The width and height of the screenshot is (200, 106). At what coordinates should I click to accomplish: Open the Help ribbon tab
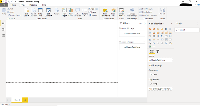[44, 5]
